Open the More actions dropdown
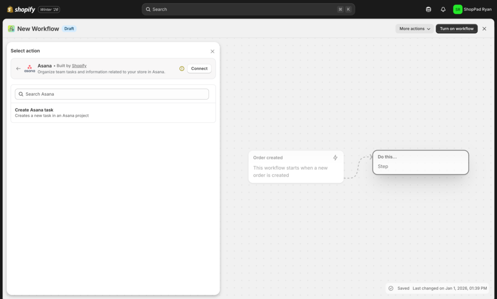This screenshot has height=299, width=497. tap(414, 28)
